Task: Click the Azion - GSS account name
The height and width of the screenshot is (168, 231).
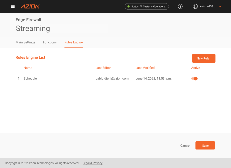Action: point(208,6)
